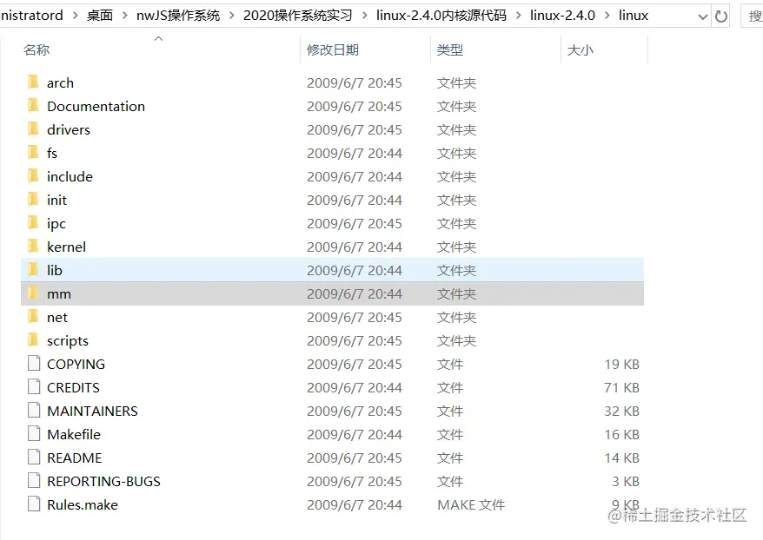Go to linux-2.4.0内核源代码 in the address path
Screen dimensions: 763x540
click(x=441, y=16)
